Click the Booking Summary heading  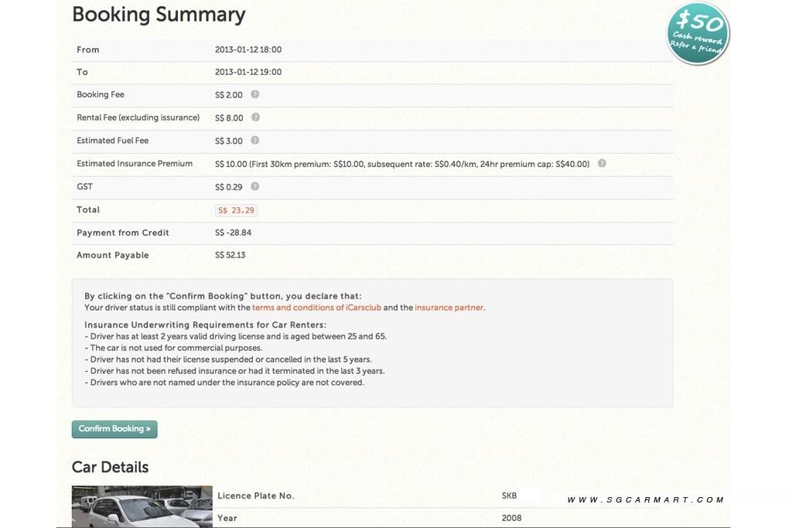coord(159,15)
